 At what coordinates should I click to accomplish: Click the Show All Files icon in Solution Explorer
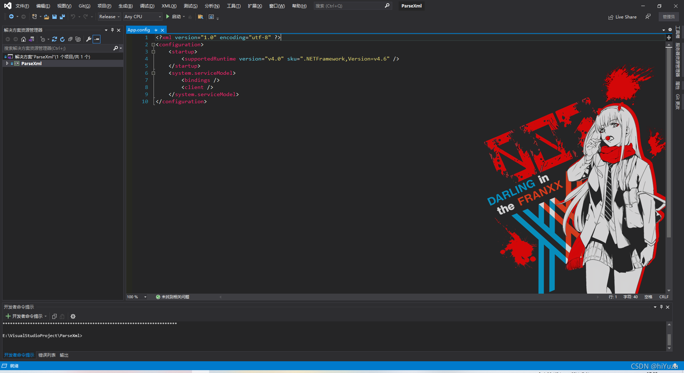click(x=78, y=39)
